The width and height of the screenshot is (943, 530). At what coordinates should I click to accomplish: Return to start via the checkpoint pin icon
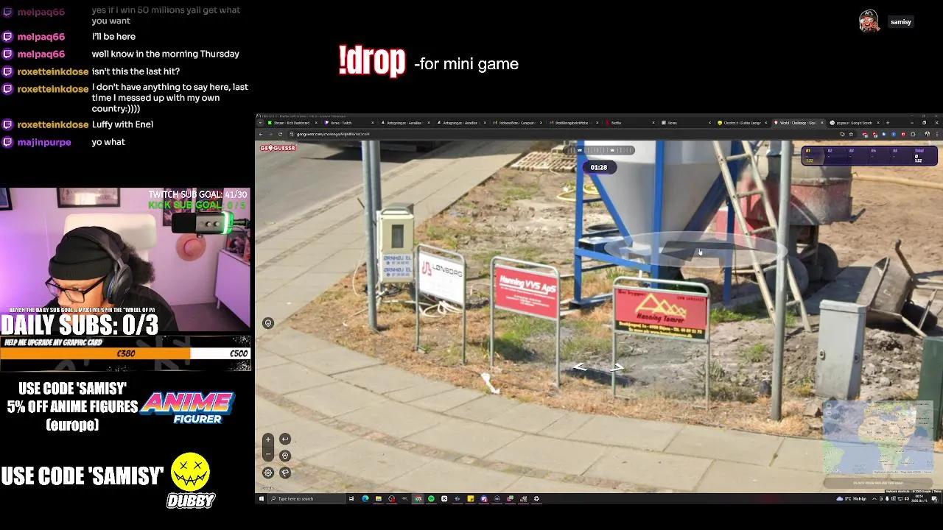[285, 456]
